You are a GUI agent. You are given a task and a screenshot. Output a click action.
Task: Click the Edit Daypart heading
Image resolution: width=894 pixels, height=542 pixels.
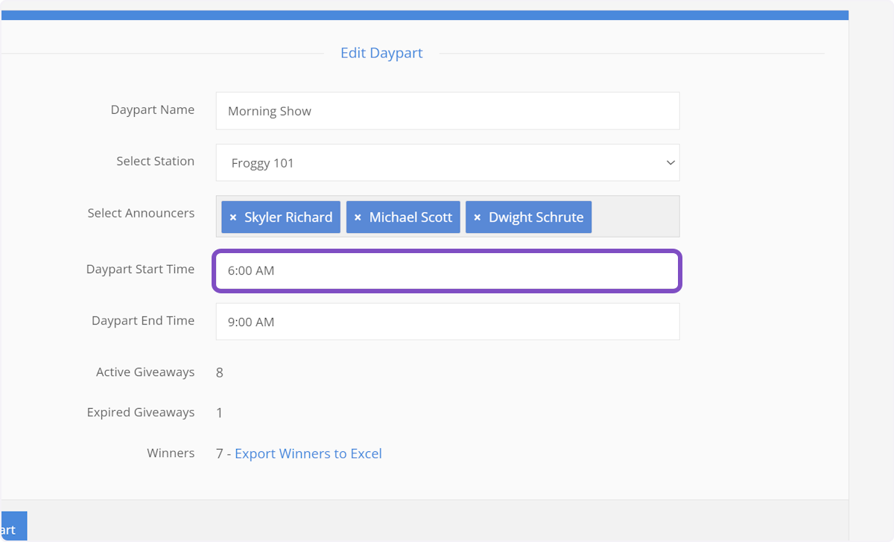click(381, 53)
